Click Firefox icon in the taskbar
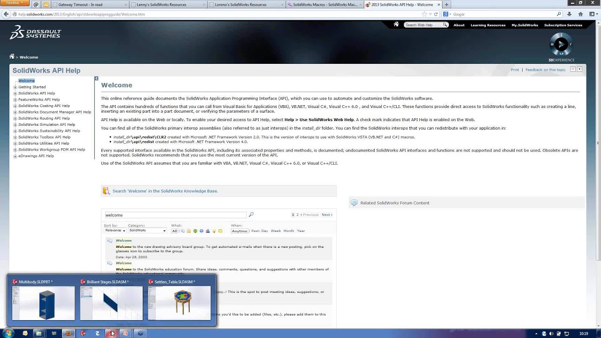This screenshot has height=338, width=601. pos(69,333)
